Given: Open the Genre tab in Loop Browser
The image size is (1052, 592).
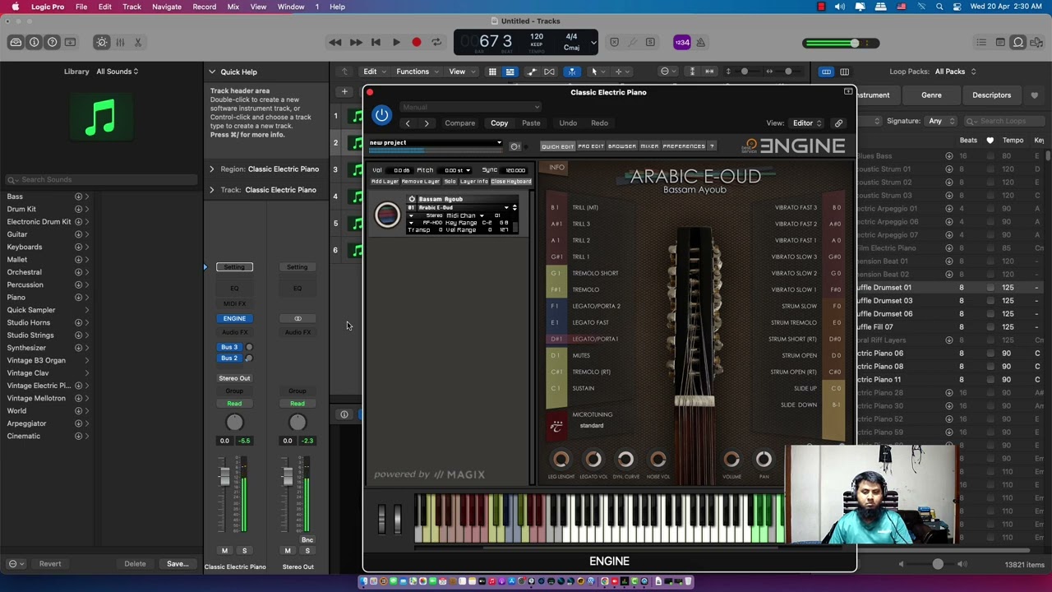Looking at the screenshot, I should point(931,95).
